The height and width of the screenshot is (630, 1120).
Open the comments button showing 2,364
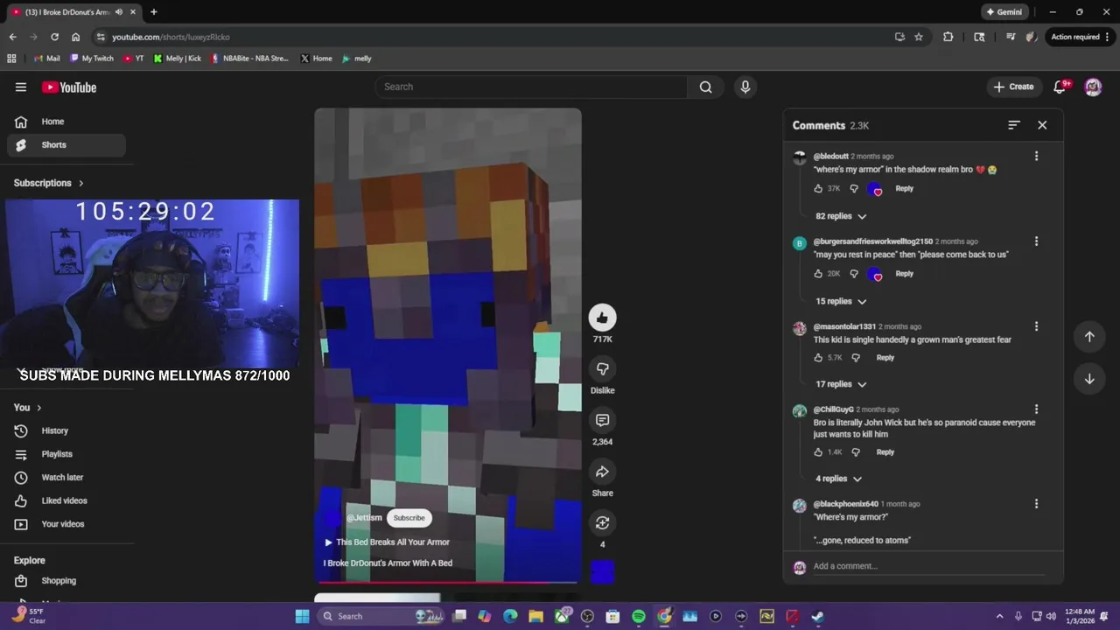pyautogui.click(x=602, y=420)
